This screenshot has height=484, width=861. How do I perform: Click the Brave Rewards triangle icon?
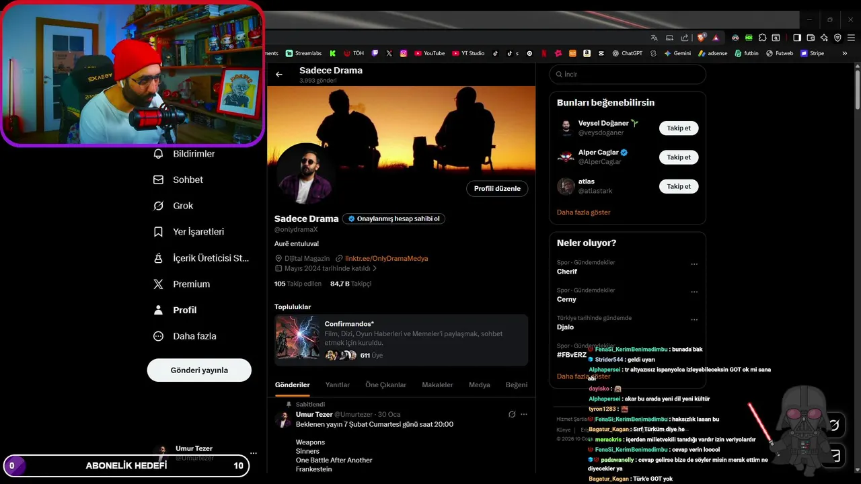pyautogui.click(x=716, y=38)
